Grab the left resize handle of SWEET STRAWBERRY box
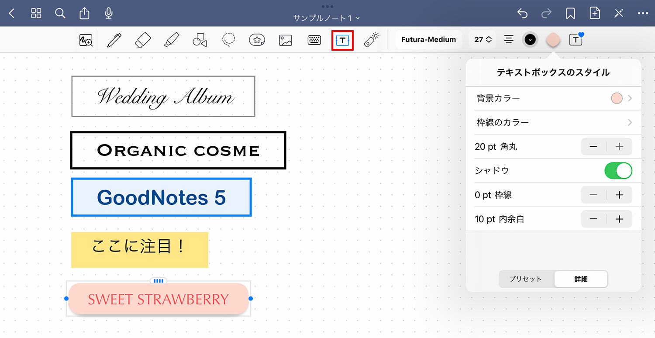 (x=66, y=299)
